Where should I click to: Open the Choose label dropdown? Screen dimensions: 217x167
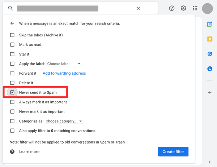[x=64, y=64]
